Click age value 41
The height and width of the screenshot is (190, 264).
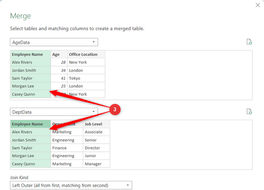[59, 78]
